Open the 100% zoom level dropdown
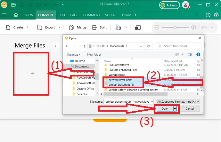Viewport: 221px width, 142px height. point(212,28)
